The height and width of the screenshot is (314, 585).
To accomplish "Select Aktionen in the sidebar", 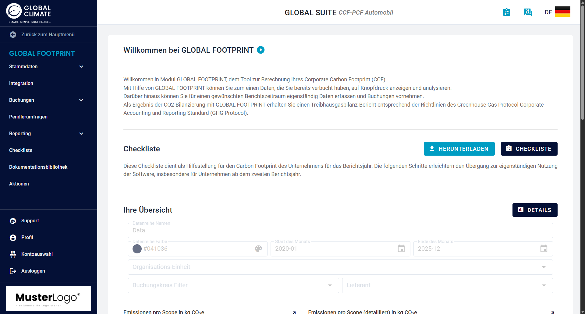I will [x=19, y=184].
